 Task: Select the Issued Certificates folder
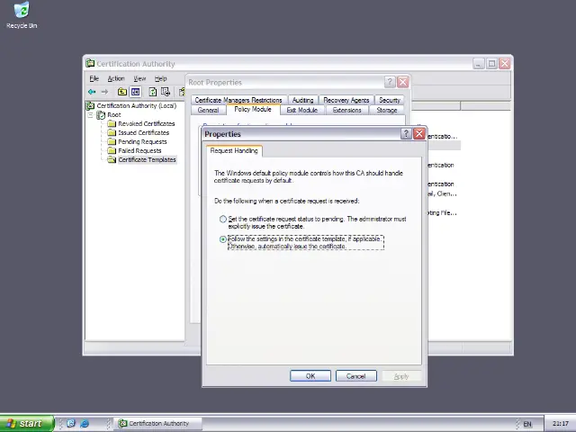(x=143, y=132)
